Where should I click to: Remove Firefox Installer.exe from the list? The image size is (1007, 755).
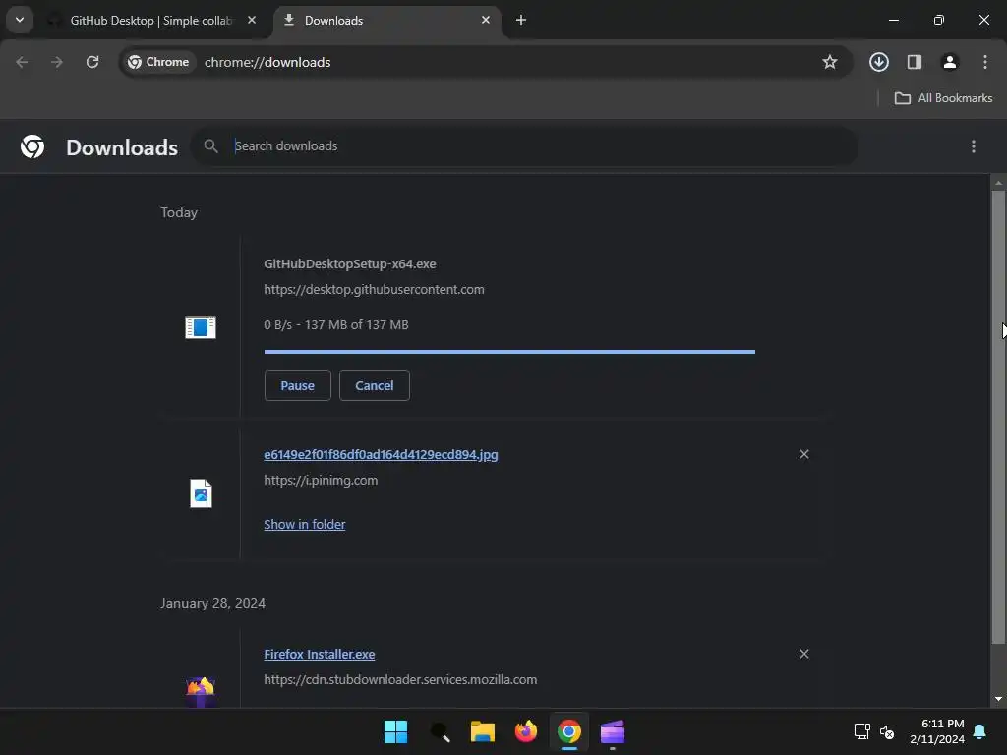click(x=804, y=654)
